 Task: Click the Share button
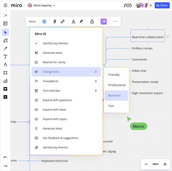click(162, 5)
